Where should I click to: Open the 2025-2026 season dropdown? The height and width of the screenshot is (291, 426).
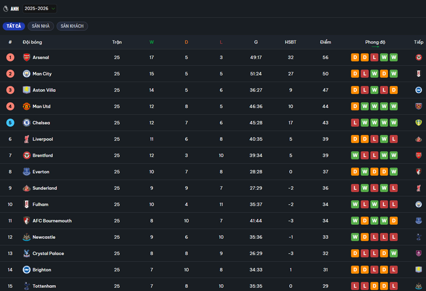point(40,9)
